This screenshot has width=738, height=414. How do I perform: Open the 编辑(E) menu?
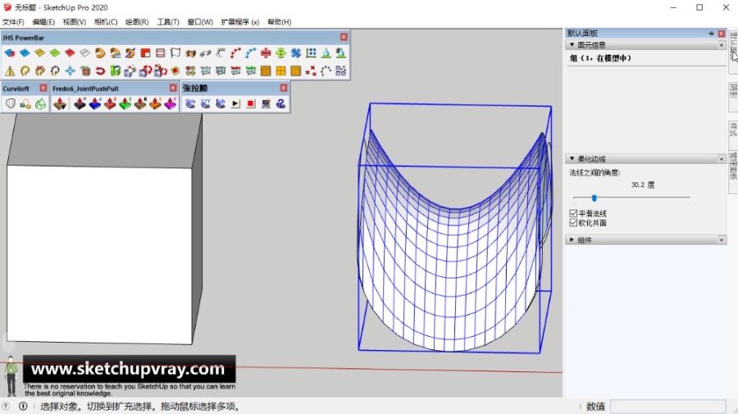[x=43, y=22]
